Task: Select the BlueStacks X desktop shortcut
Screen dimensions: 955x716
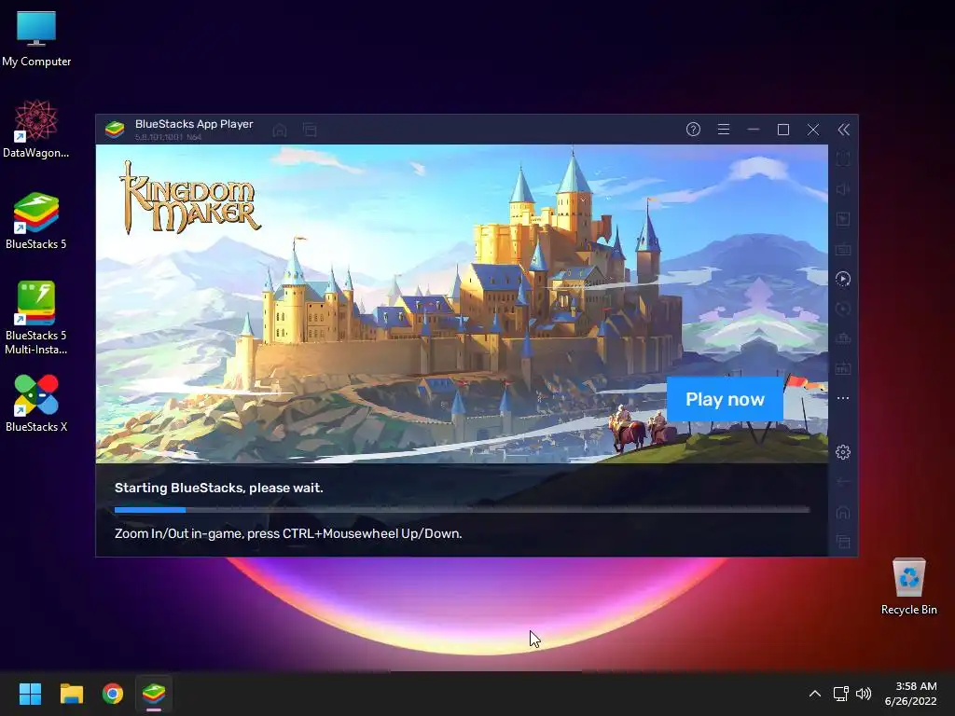Action: [x=36, y=403]
